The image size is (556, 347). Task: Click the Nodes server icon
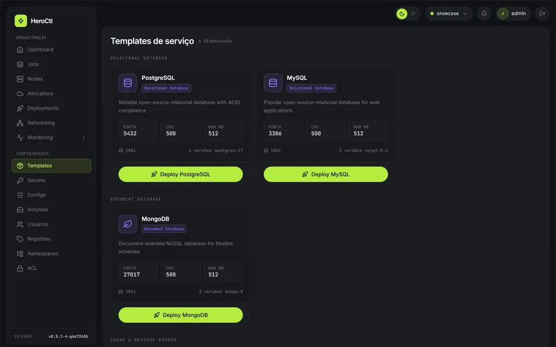[x=20, y=79]
